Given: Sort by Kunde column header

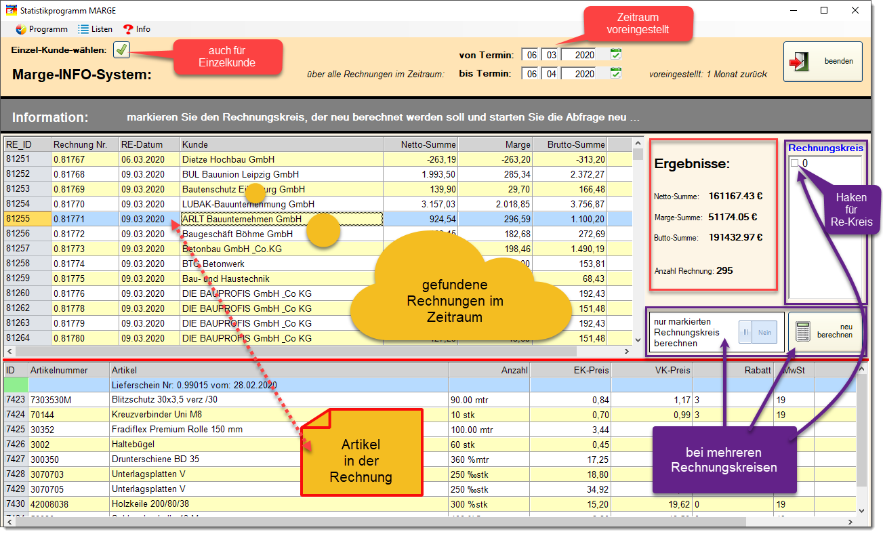Looking at the screenshot, I should click(x=282, y=144).
